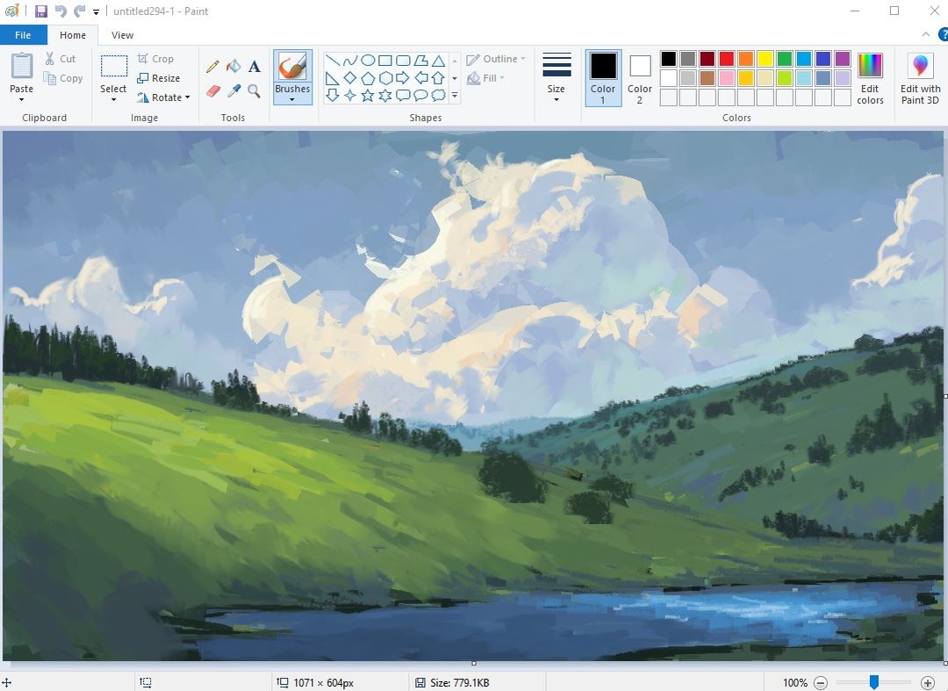The width and height of the screenshot is (948, 691).
Task: Click the zoom slider handle
Action: tap(874, 682)
